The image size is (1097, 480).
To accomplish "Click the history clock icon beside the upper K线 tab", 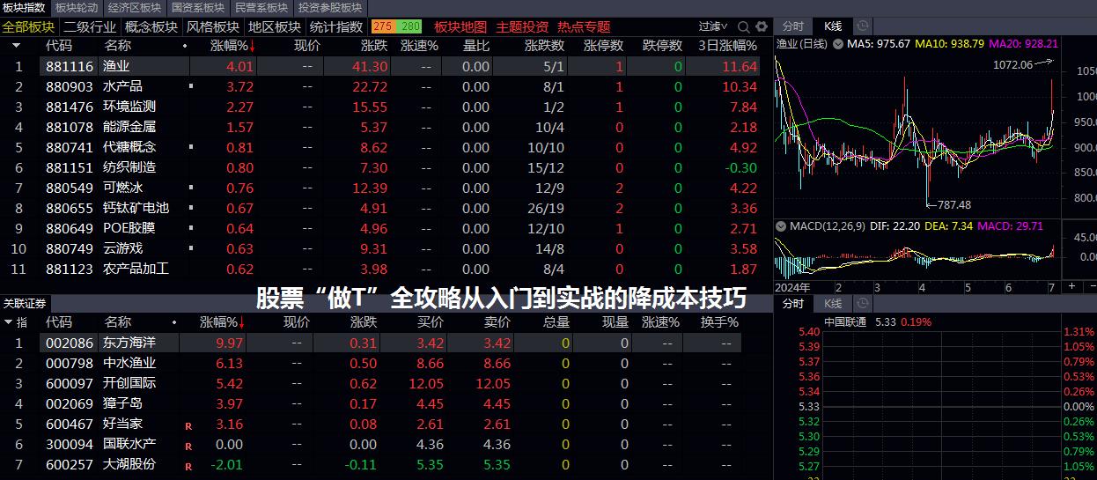I will click(x=862, y=26).
